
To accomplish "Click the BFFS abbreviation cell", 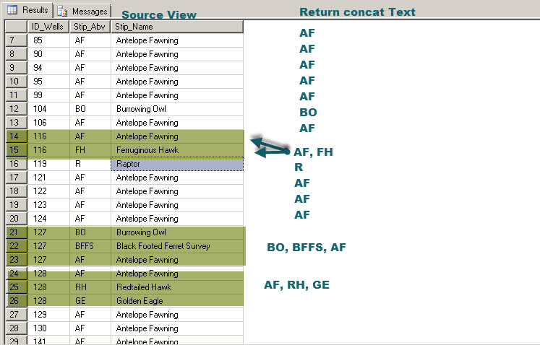I will point(90,246).
